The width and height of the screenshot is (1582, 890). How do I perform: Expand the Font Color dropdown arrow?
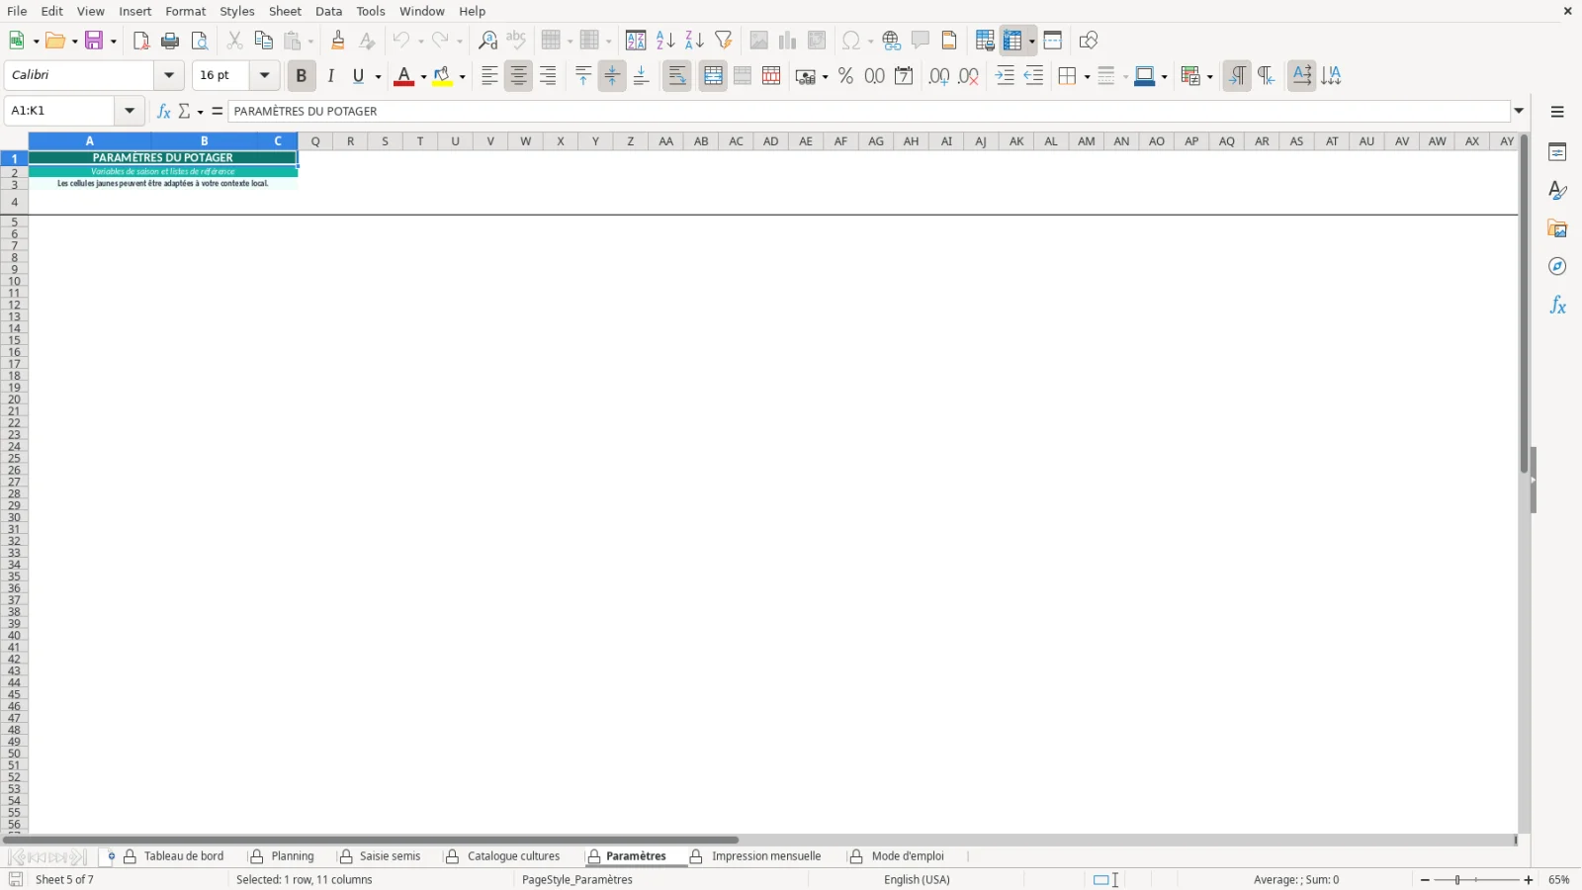click(x=423, y=76)
